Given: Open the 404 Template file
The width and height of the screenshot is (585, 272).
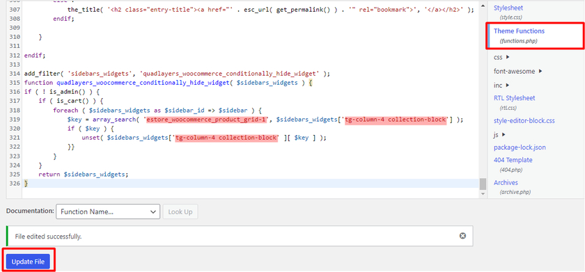Looking at the screenshot, I should click(x=513, y=160).
